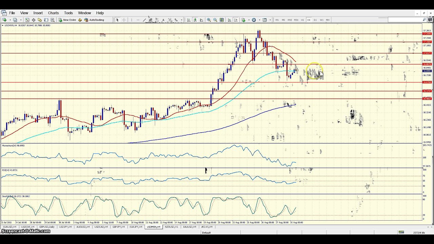
Task: Open the Tools menu
Action: [68, 13]
